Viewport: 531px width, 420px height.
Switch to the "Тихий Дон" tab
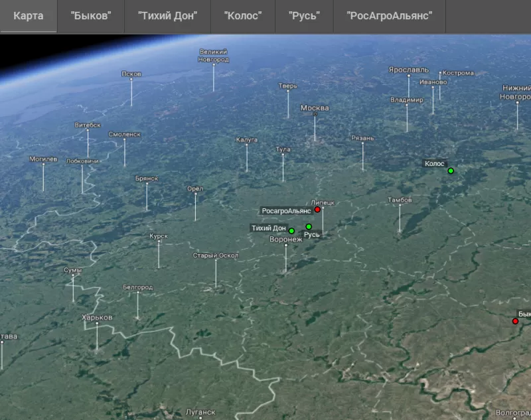click(x=168, y=16)
